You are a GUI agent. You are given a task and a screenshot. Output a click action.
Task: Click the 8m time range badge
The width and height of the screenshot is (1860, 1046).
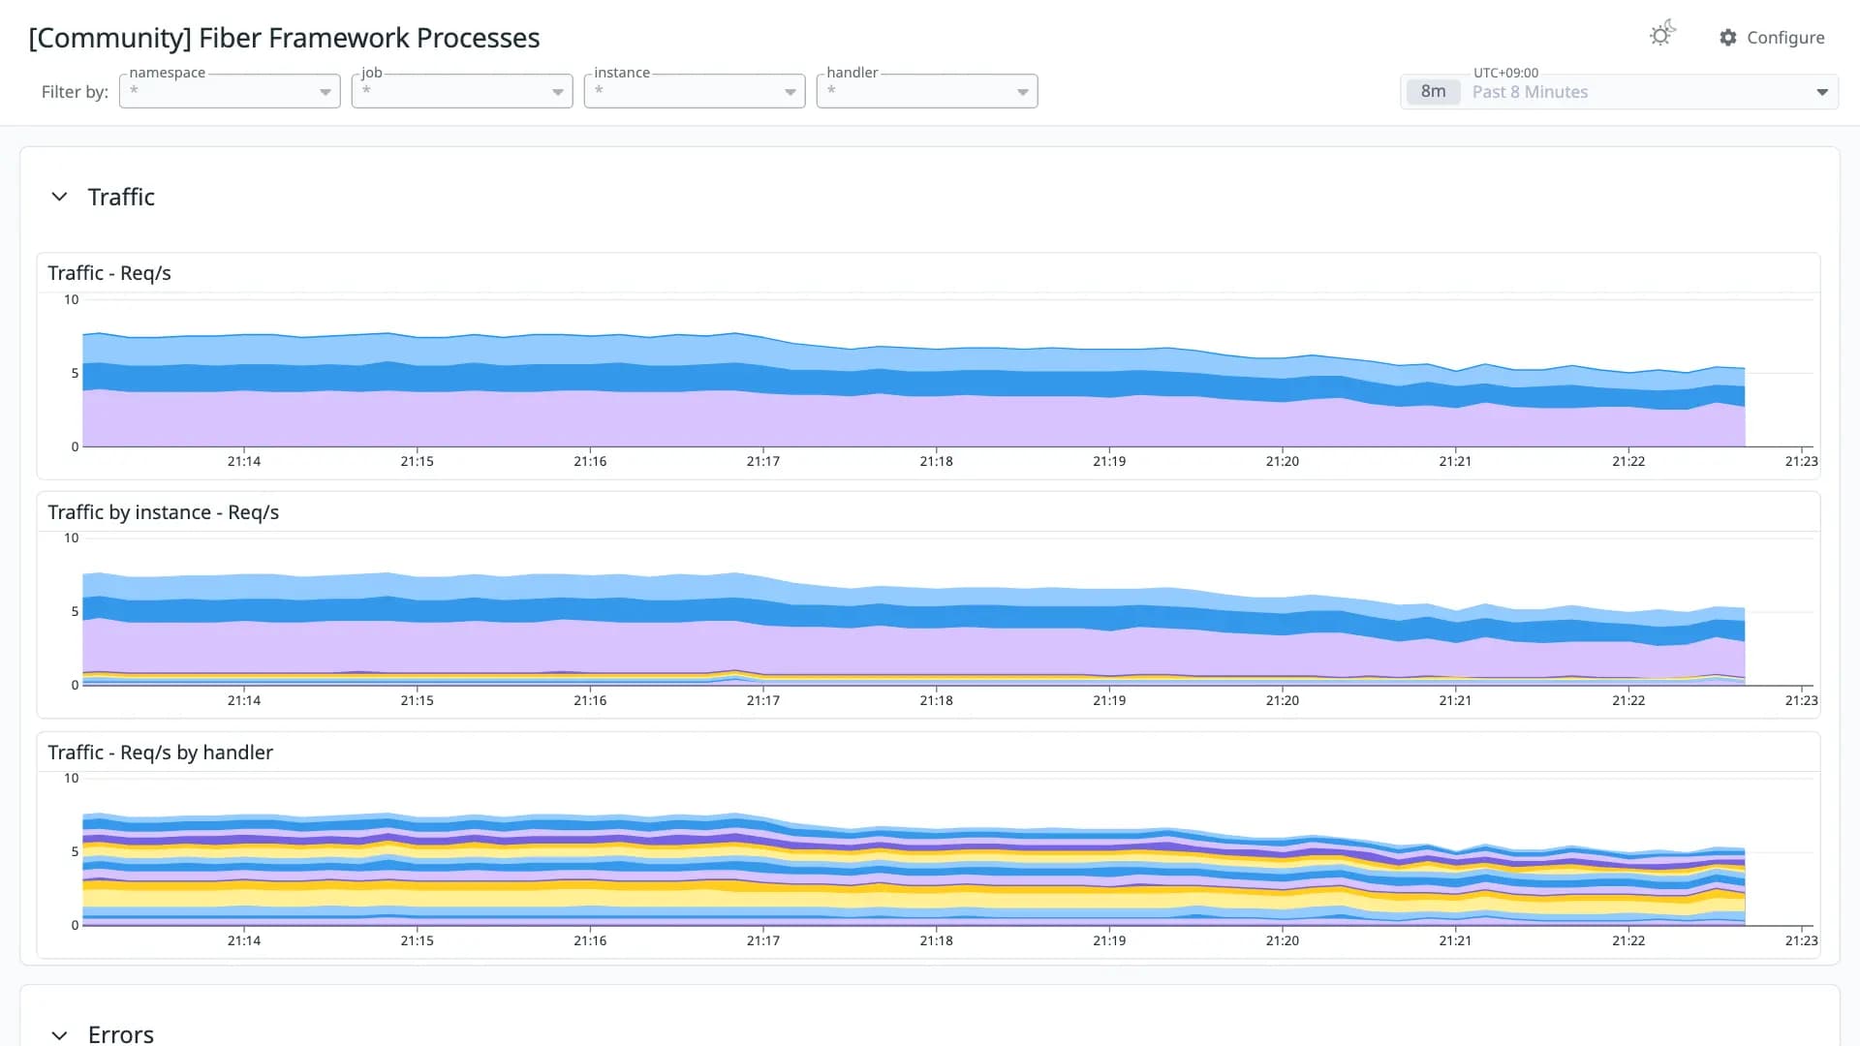1433,92
